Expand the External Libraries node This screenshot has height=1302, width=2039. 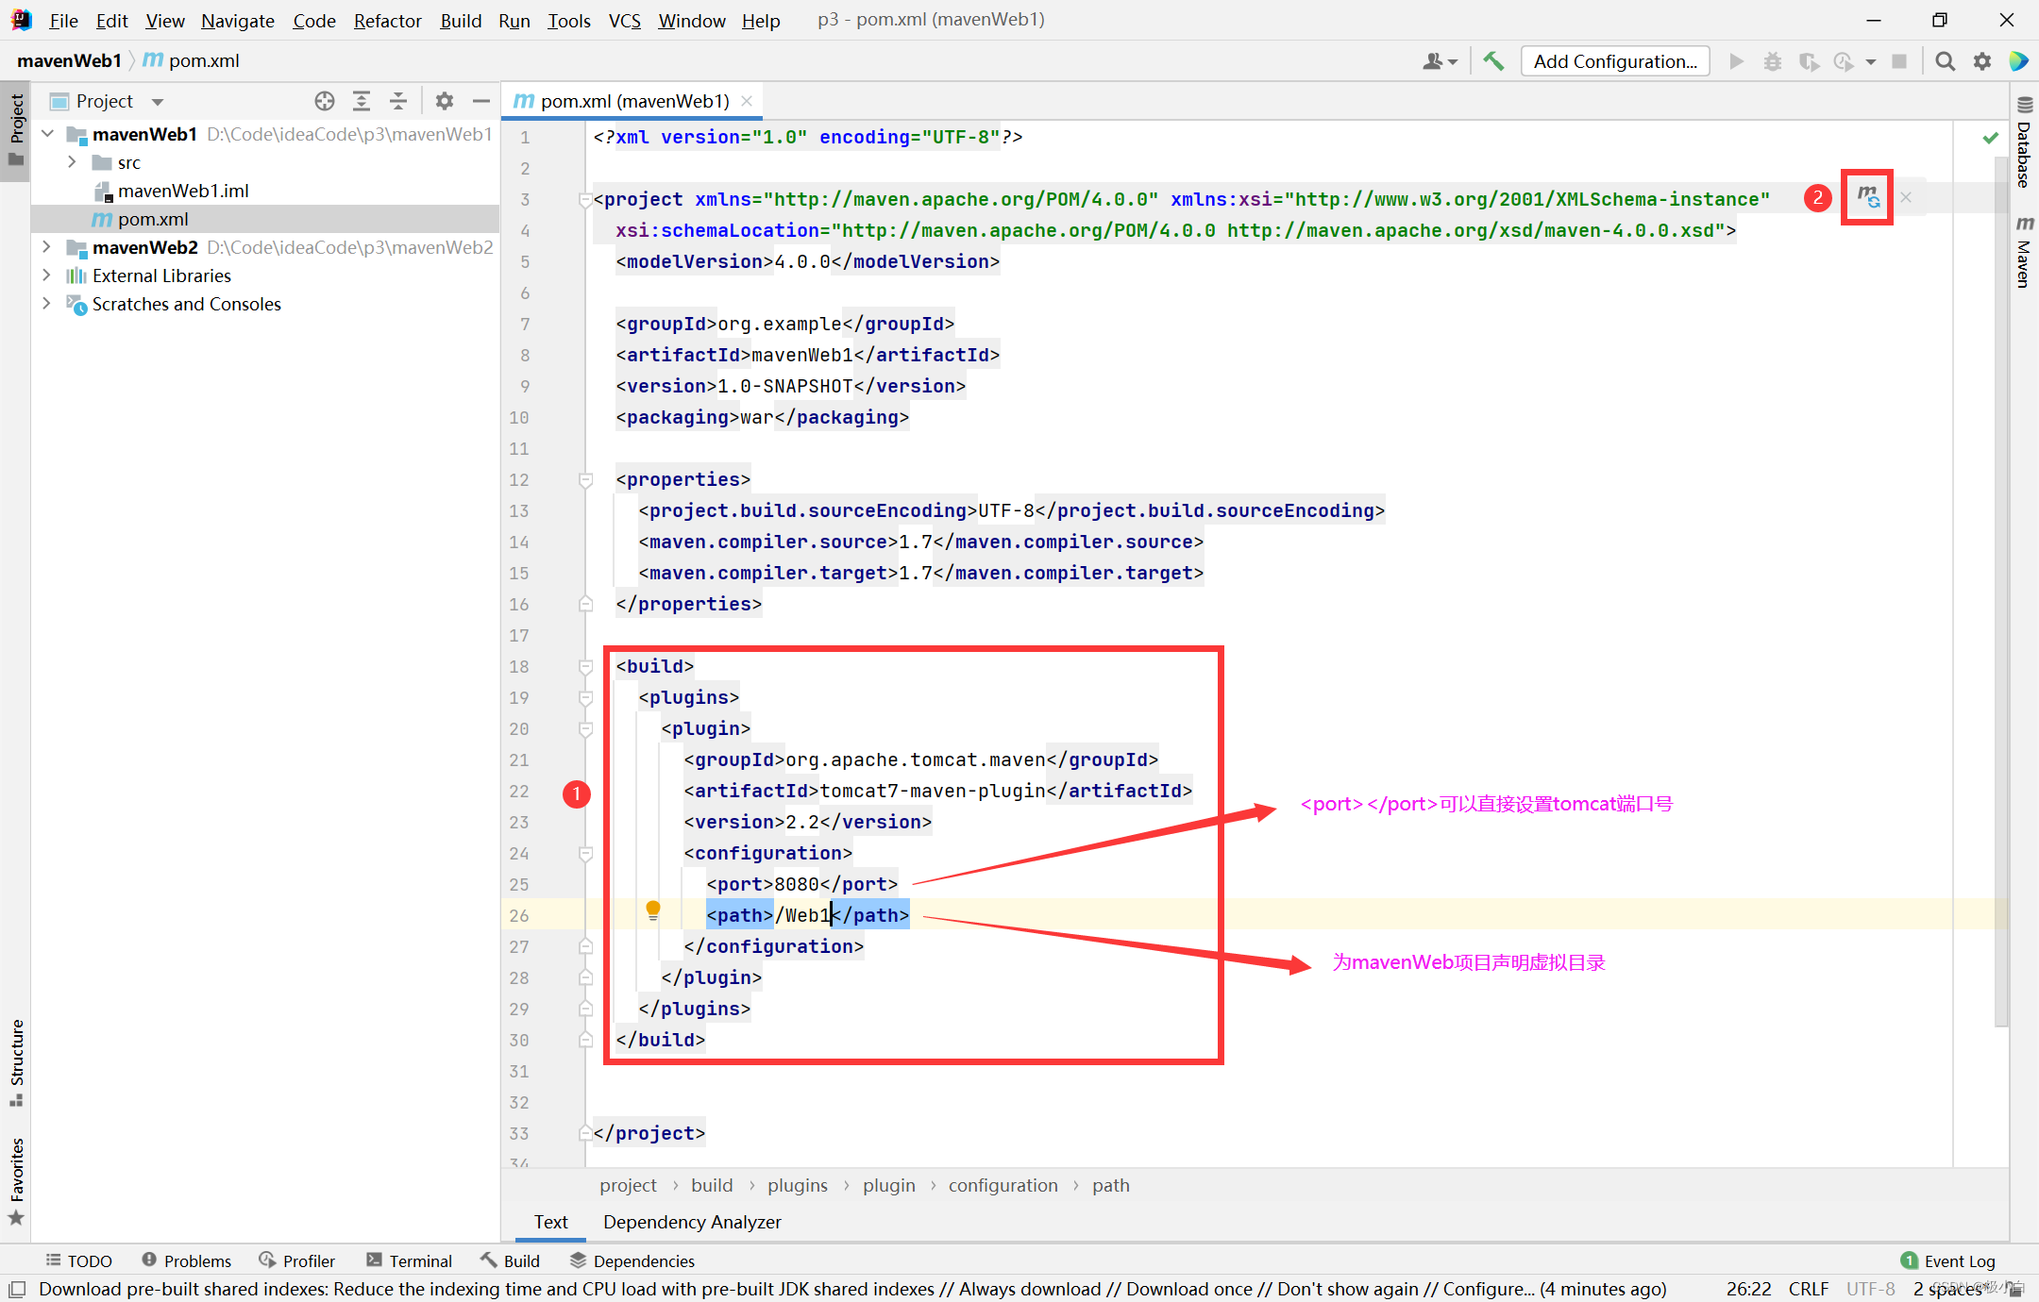pyautogui.click(x=47, y=275)
